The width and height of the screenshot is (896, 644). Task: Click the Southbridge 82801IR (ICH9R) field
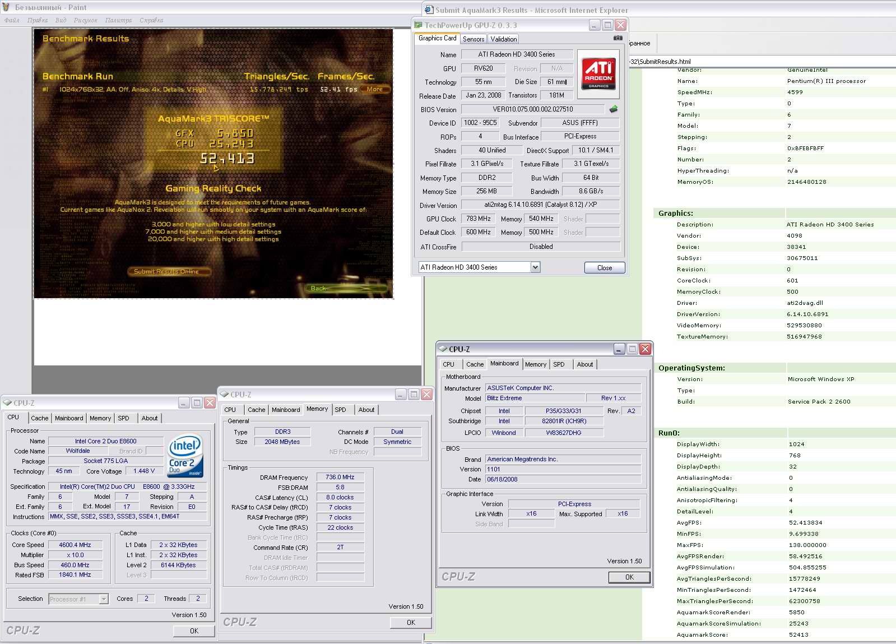click(x=564, y=421)
